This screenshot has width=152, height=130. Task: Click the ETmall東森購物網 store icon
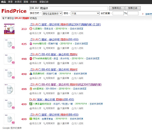click(31, 59)
